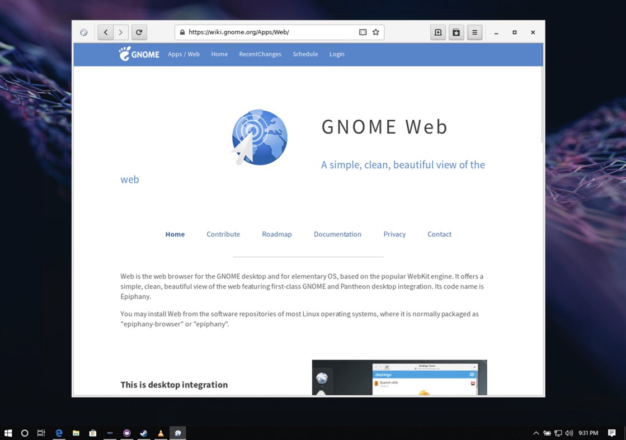The image size is (626, 440).
Task: Bookmark this page with the star icon
Action: click(375, 32)
